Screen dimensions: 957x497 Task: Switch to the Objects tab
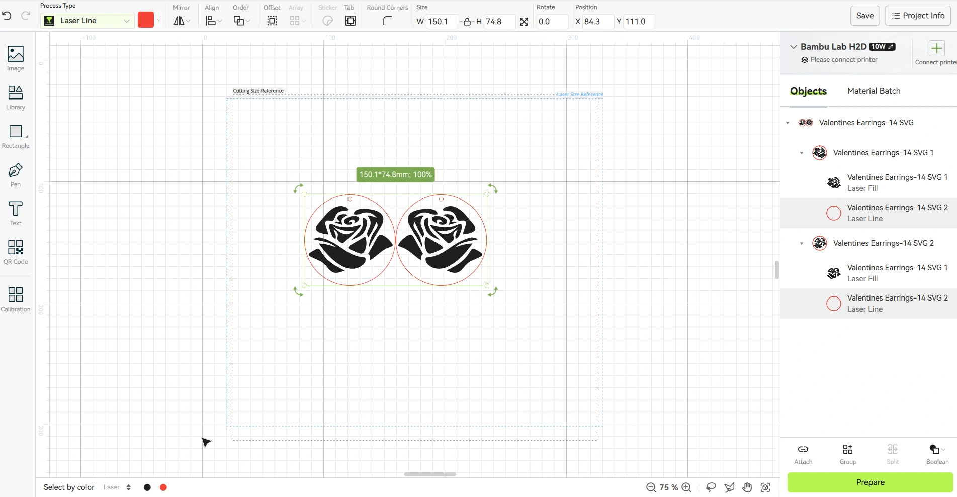(808, 91)
